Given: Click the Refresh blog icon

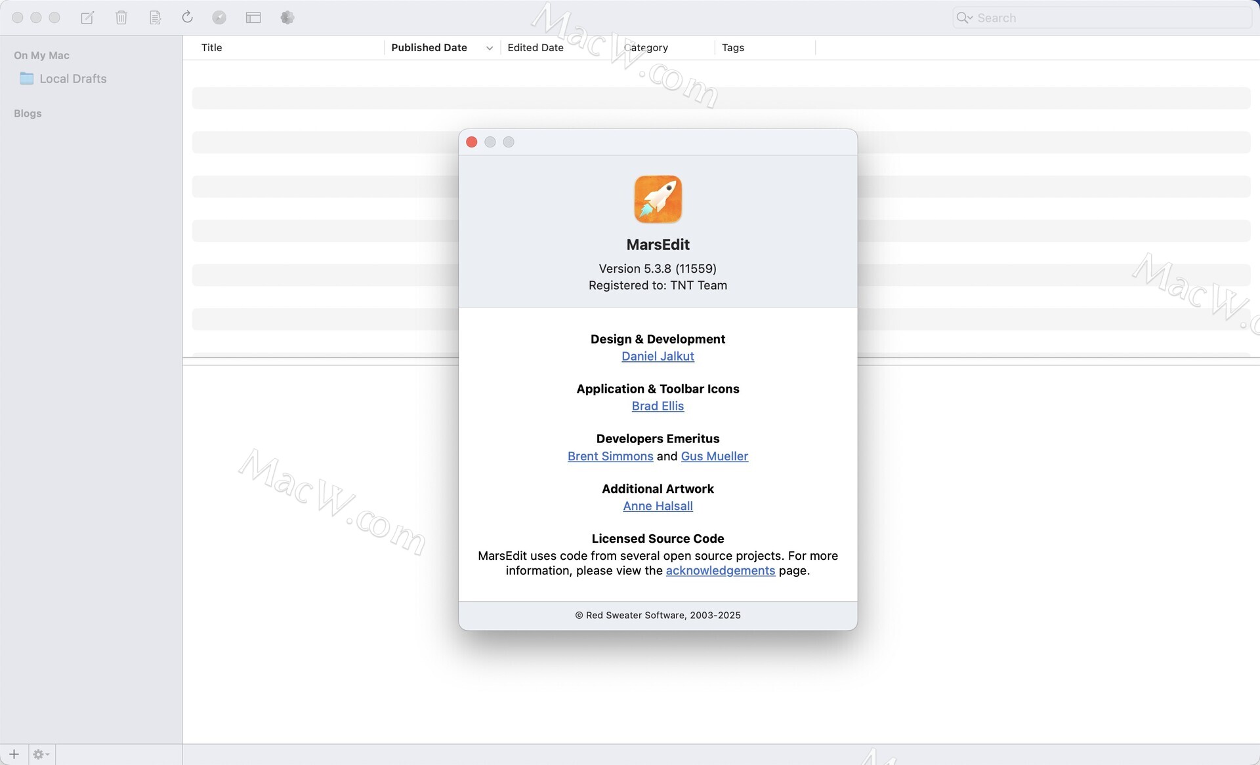Looking at the screenshot, I should pyautogui.click(x=187, y=17).
